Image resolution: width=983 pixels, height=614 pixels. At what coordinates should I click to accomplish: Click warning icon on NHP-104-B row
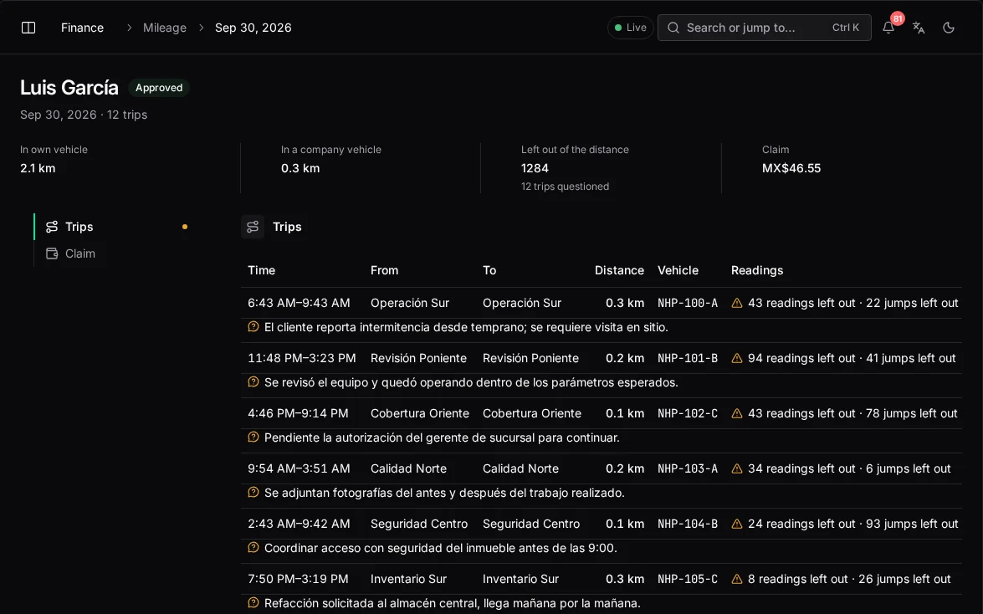(x=737, y=524)
